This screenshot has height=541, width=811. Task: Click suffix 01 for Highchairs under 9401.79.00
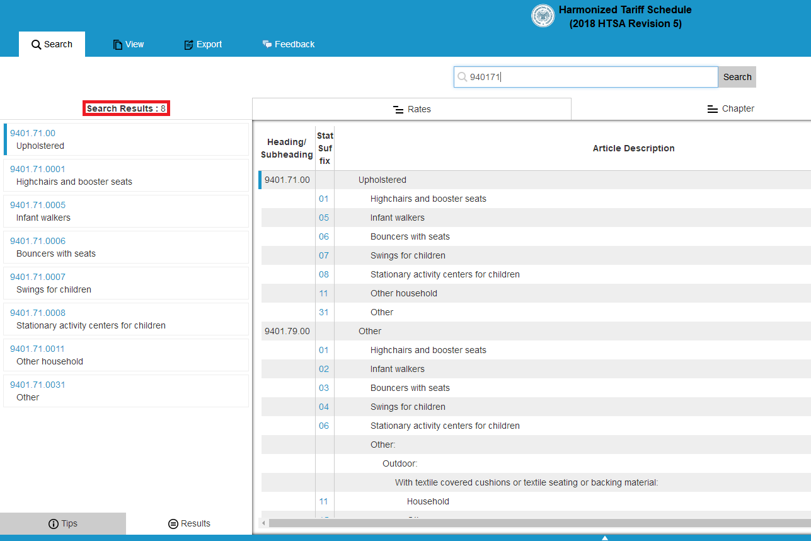pos(324,350)
